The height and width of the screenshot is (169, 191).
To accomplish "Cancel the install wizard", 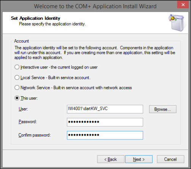I will 170,159.
